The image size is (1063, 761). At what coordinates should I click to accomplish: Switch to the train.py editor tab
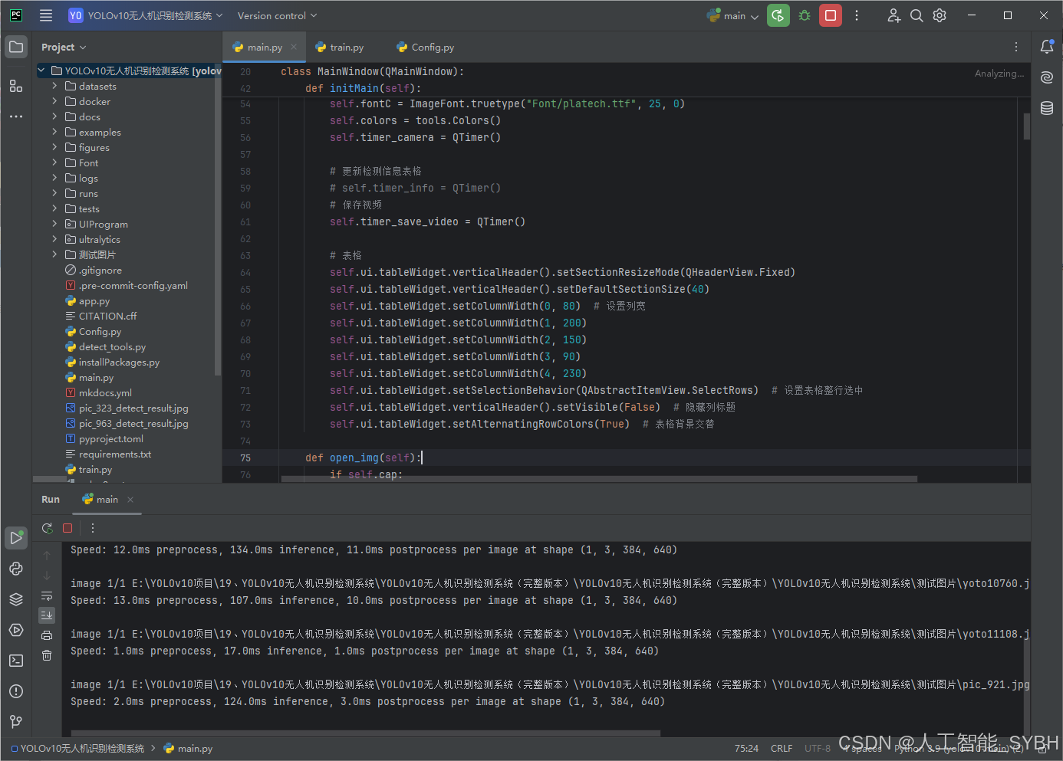pyautogui.click(x=340, y=47)
